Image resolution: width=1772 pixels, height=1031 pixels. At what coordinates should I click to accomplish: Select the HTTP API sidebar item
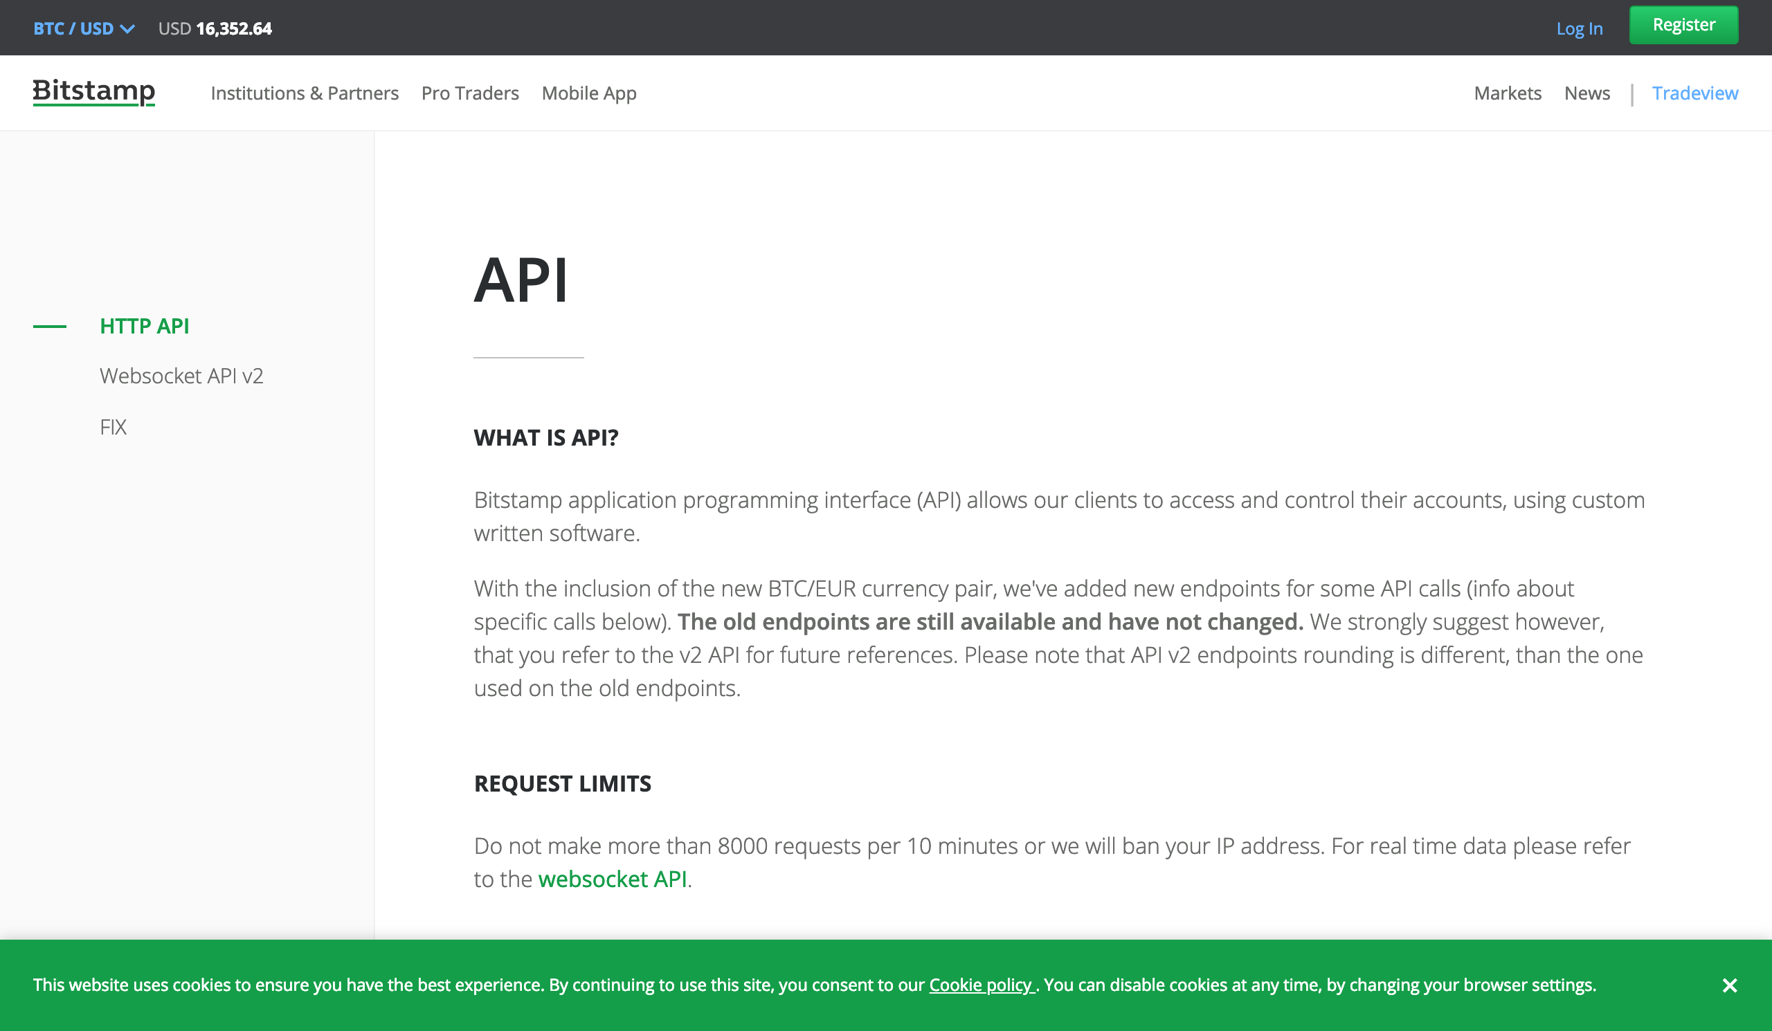(x=145, y=325)
